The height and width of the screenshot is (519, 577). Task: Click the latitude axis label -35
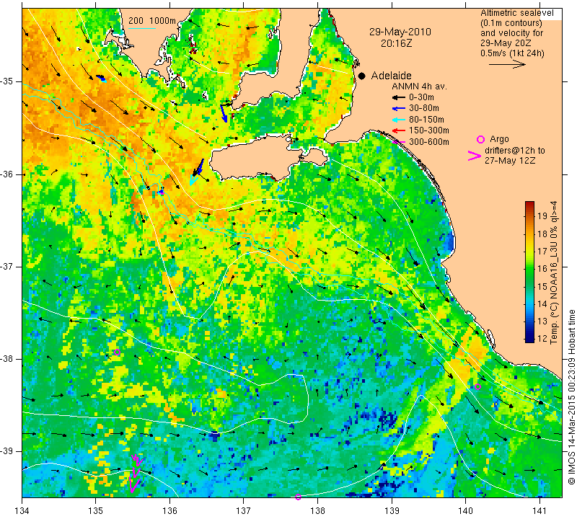click(x=8, y=81)
